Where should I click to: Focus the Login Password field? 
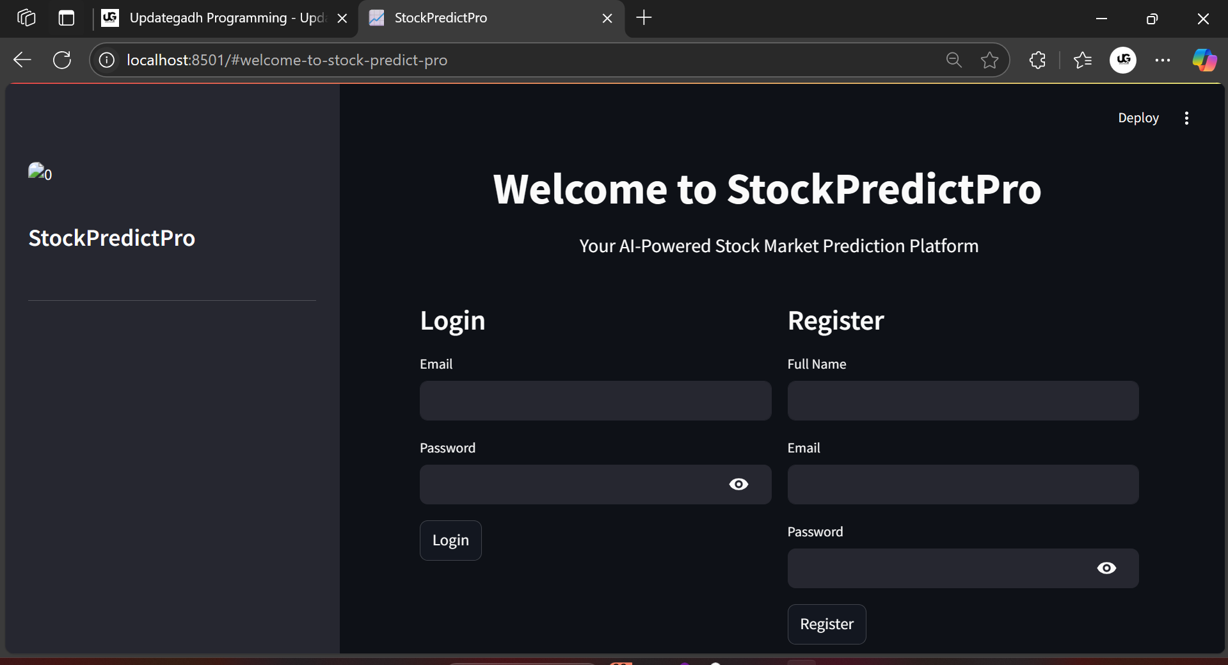(x=595, y=485)
